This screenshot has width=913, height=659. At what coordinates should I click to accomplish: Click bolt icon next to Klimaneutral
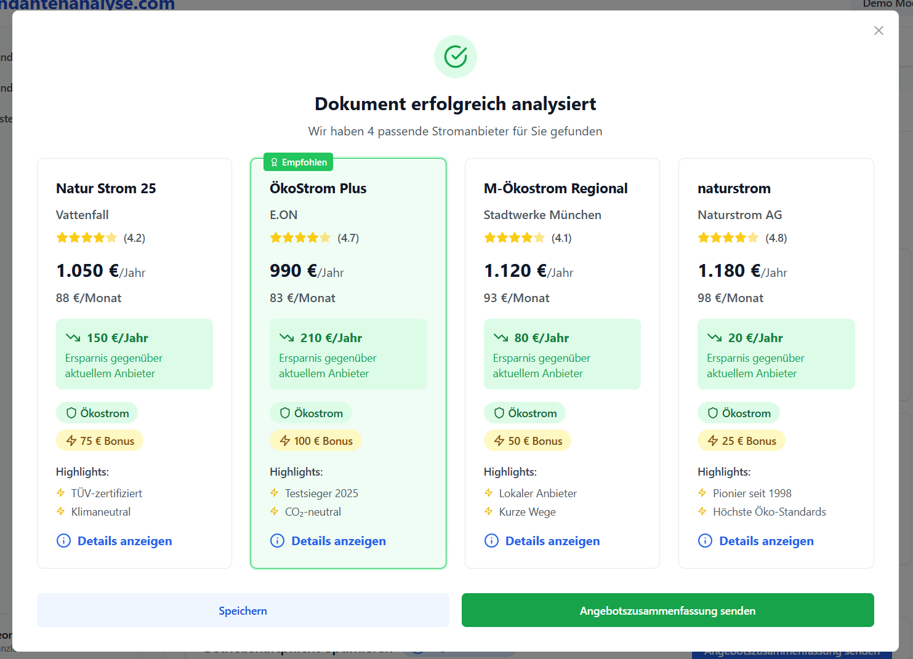click(x=60, y=511)
